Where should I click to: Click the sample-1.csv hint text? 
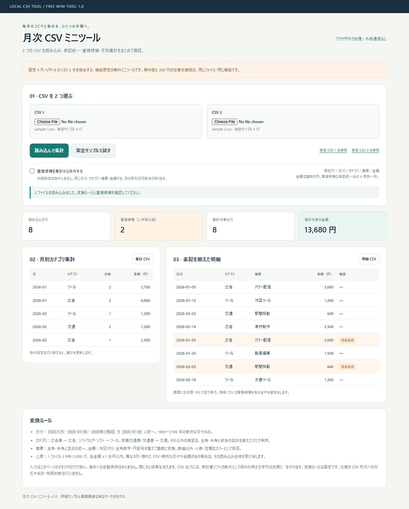[58, 129]
